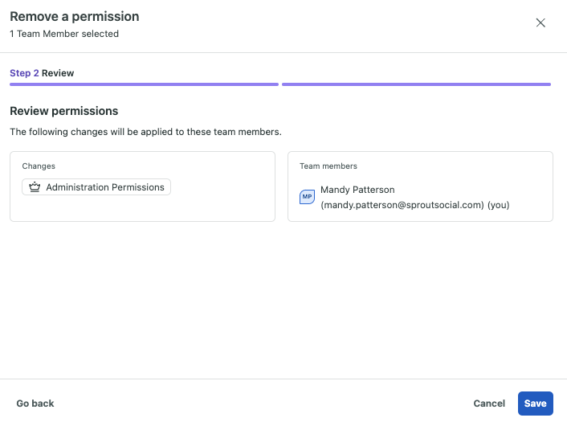Click the changes description sentence
The image size is (567, 422).
[145, 132]
